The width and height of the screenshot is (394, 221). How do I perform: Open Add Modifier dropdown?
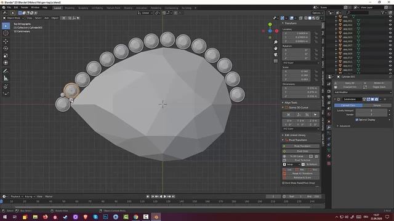pyautogui.click(x=363, y=92)
